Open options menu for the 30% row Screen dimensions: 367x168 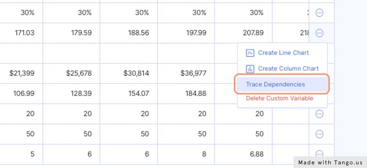click(x=319, y=13)
